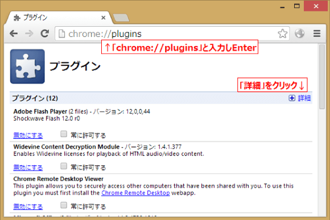Click the plus icon beside 詳細

coord(292,98)
